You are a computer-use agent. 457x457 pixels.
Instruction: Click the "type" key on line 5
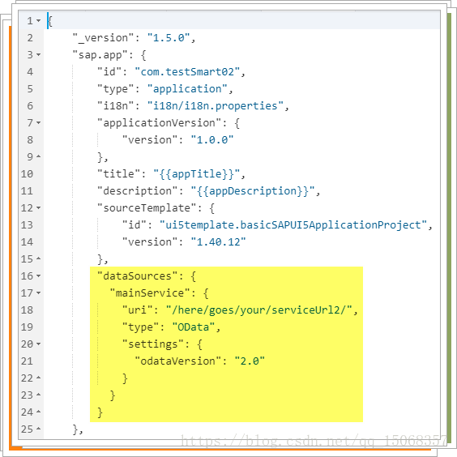click(116, 89)
